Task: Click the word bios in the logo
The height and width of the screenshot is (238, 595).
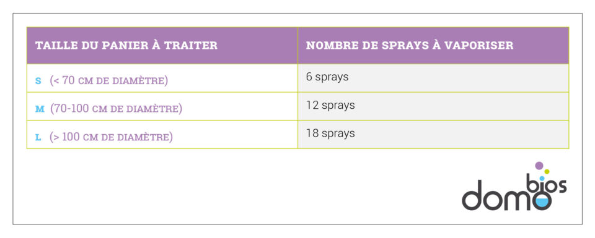Action: [547, 184]
